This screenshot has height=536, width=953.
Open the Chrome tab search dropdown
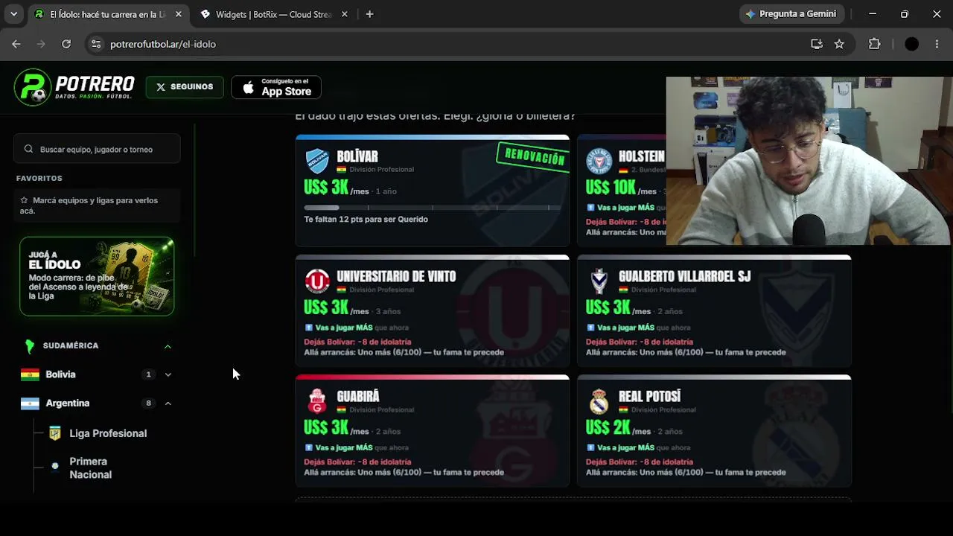pyautogui.click(x=13, y=14)
